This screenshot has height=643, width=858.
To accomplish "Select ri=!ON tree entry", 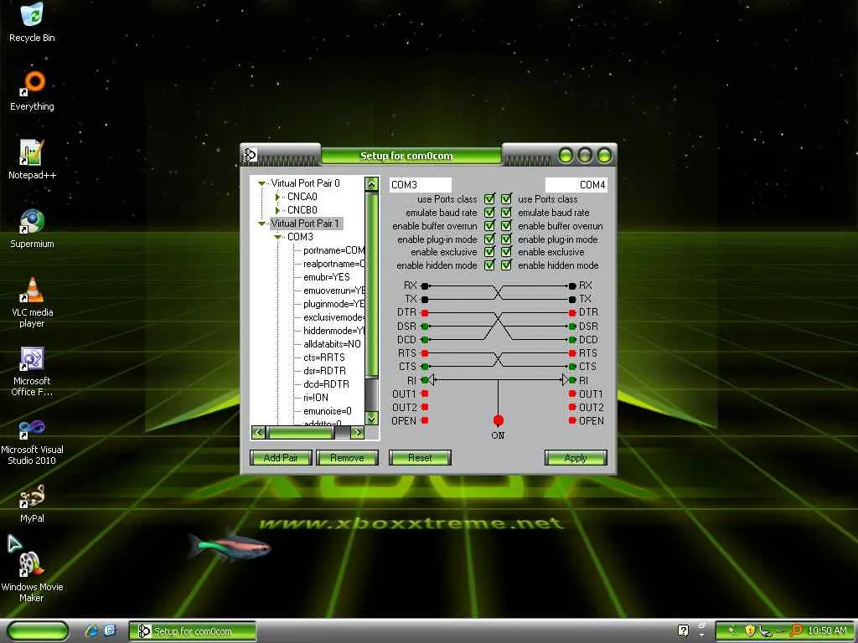I will [316, 398].
